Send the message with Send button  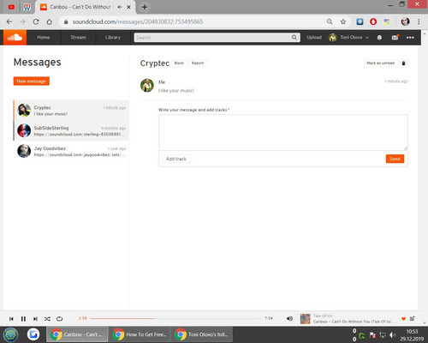coord(395,159)
